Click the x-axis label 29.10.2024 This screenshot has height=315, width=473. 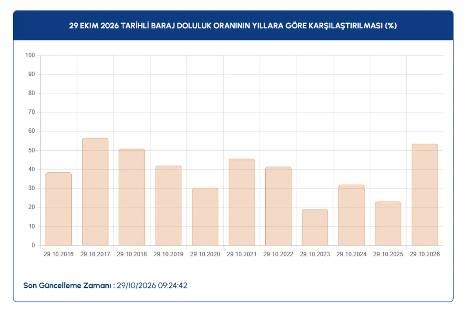(x=351, y=254)
